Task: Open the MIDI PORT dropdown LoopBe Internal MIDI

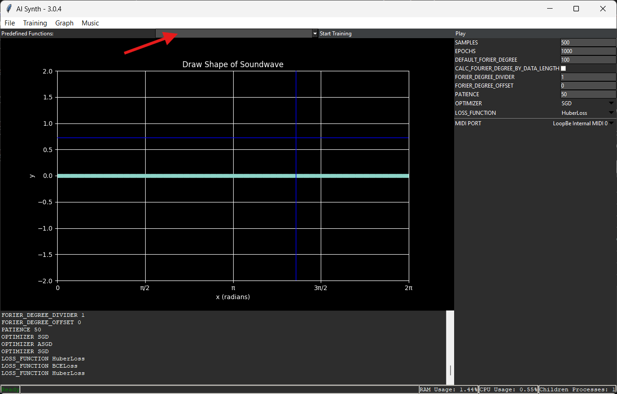Action: 583,123
